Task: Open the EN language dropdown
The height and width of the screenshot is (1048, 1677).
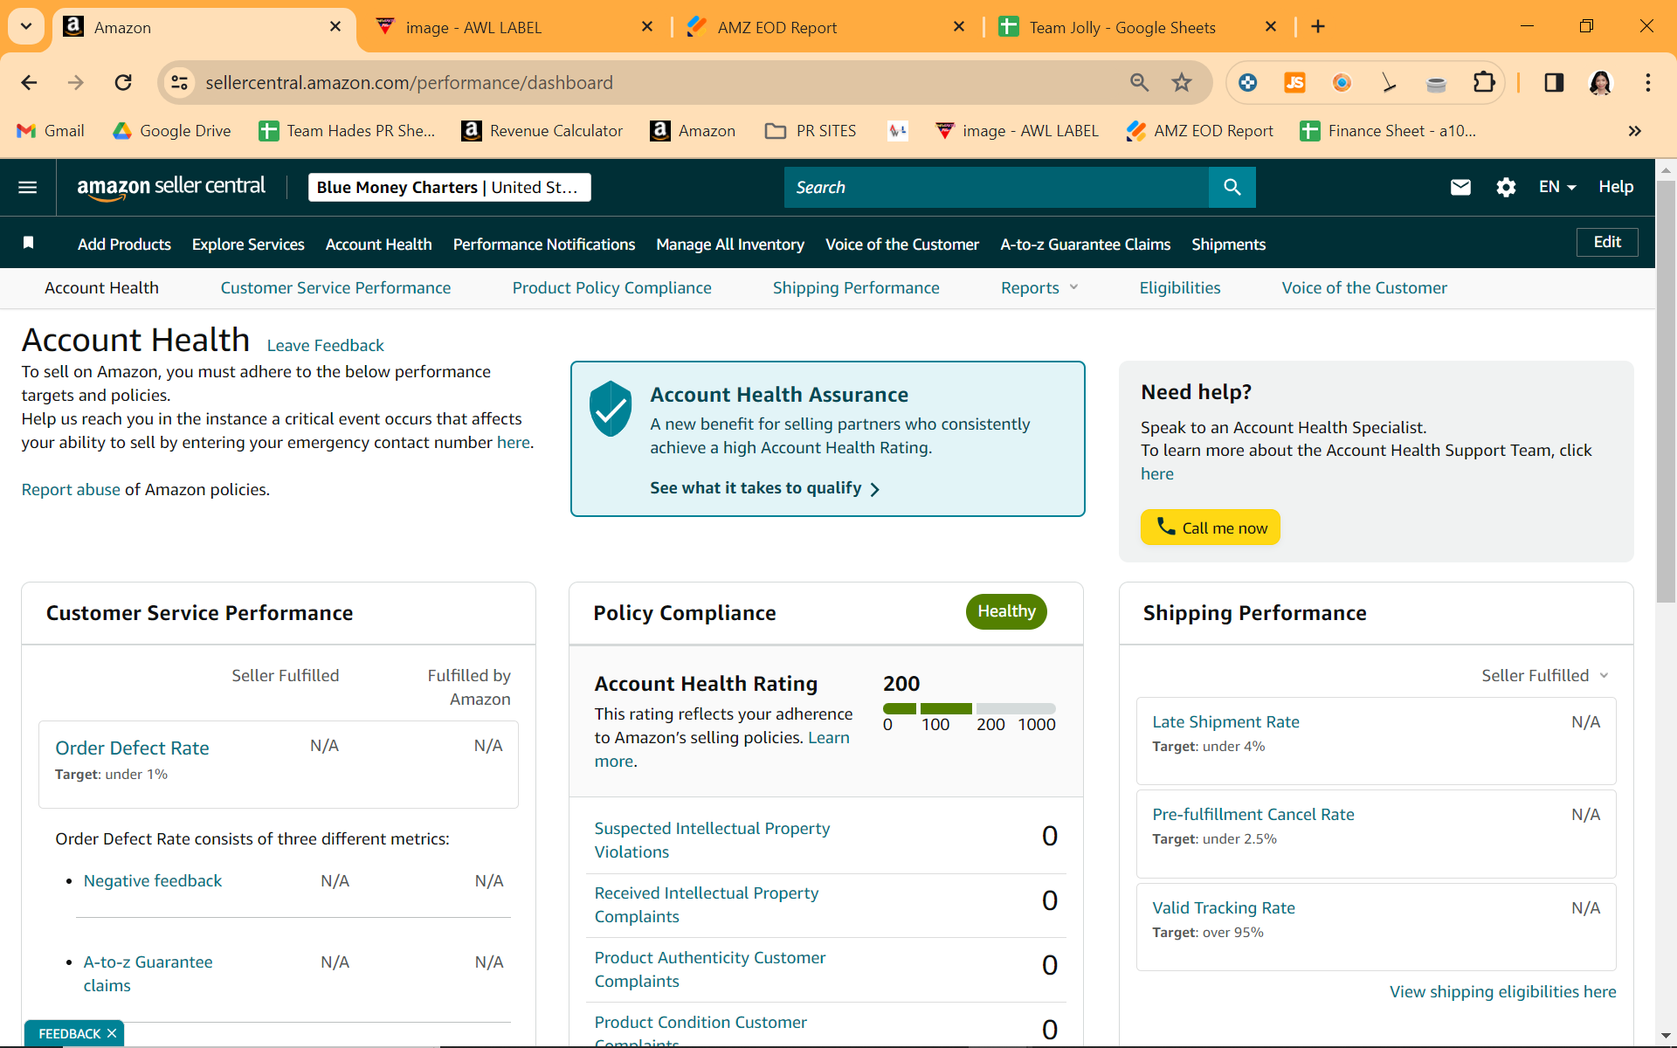Action: tap(1557, 187)
